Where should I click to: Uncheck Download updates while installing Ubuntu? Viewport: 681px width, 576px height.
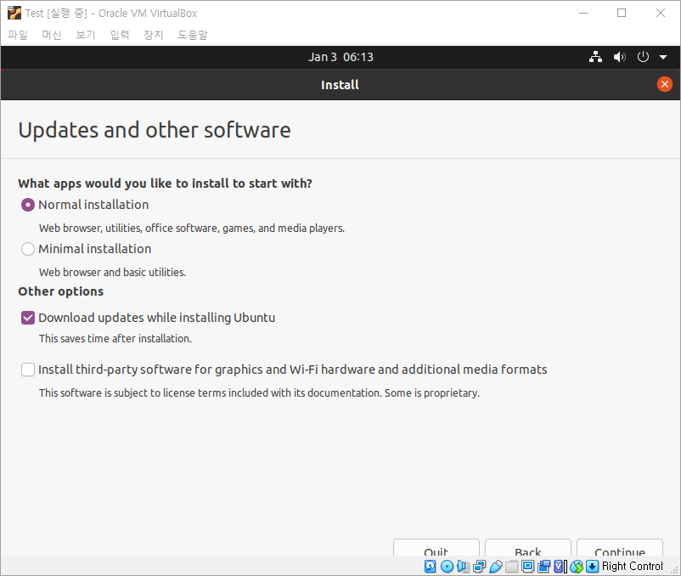[28, 318]
